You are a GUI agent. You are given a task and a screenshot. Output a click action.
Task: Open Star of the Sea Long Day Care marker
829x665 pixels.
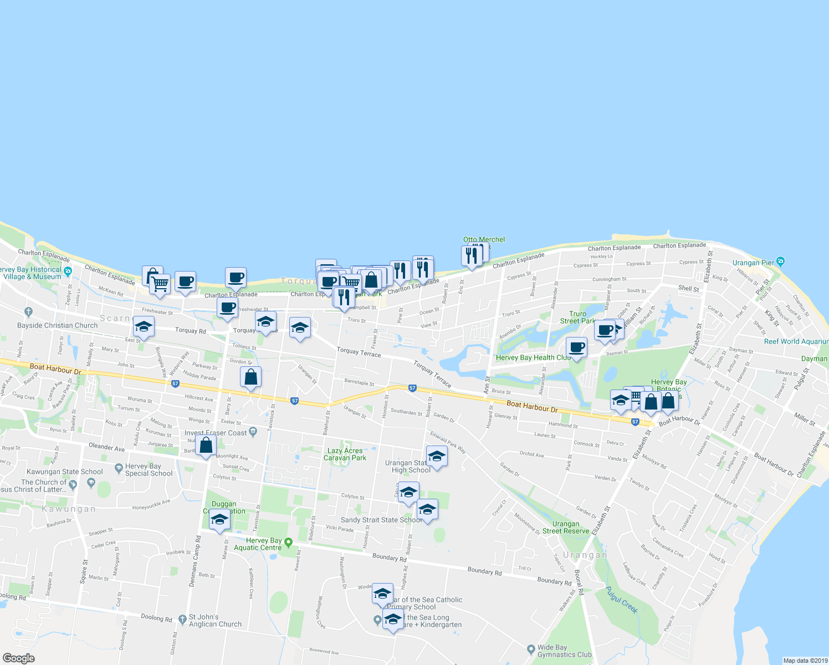pyautogui.click(x=393, y=620)
